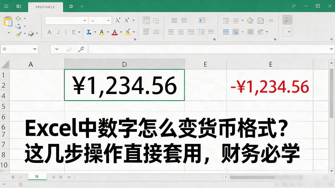Apply the red-underlined A font color

point(115,32)
